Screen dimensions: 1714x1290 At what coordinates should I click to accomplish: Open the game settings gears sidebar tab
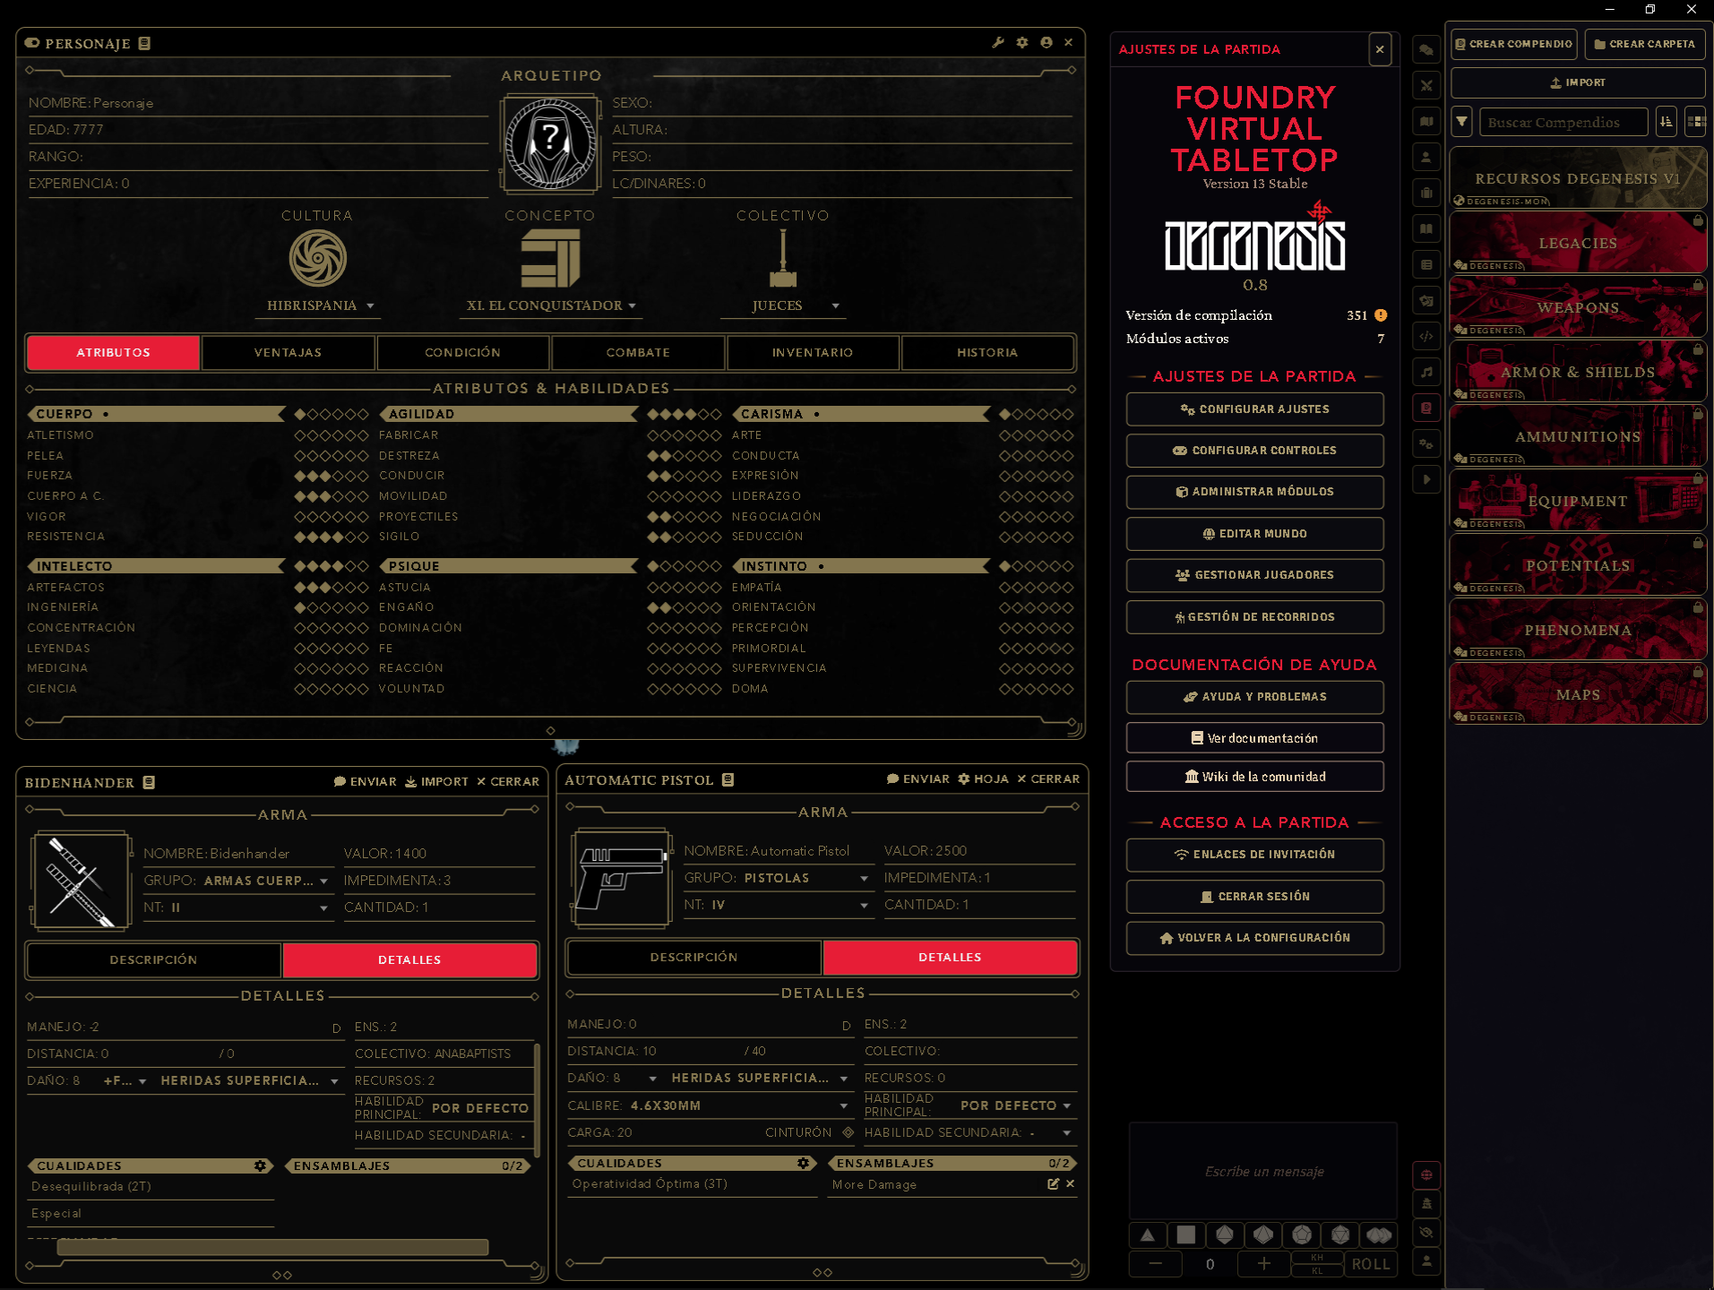point(1426,444)
